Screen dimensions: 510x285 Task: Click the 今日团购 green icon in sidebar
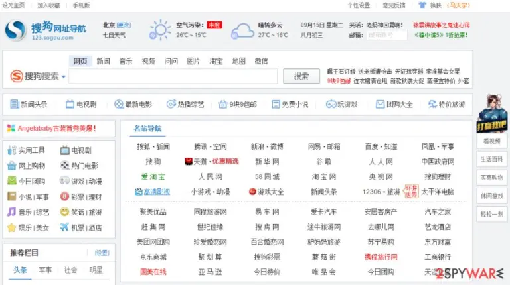[12, 180]
